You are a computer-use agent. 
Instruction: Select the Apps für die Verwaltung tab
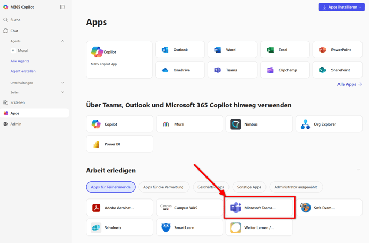tap(164, 187)
